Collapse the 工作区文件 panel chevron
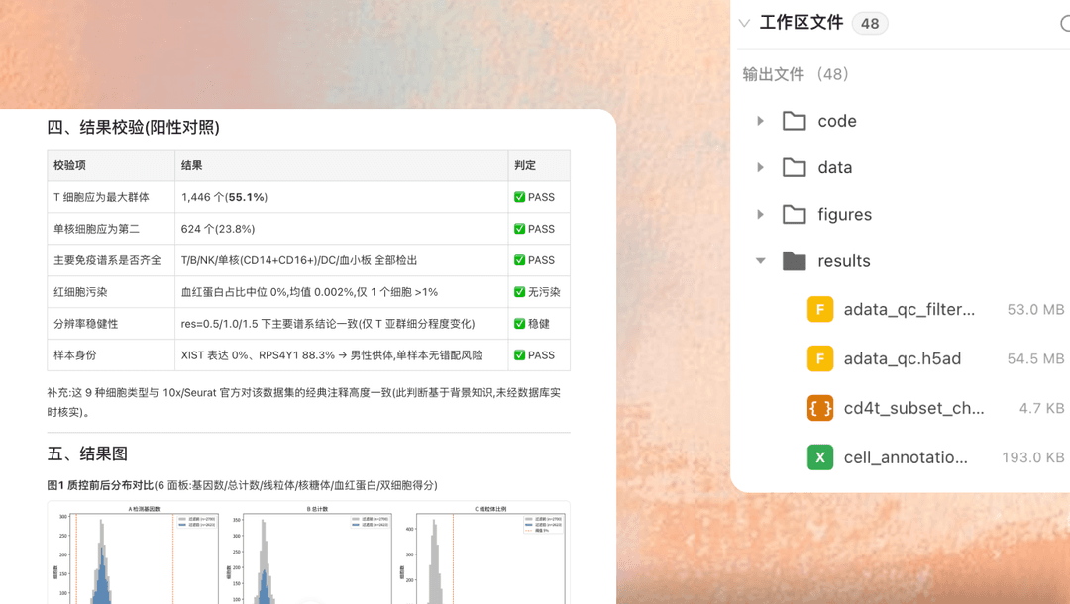Viewport: 1070px width, 604px height. [x=744, y=23]
